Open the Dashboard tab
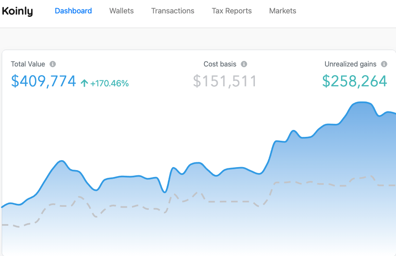Image resolution: width=396 pixels, height=256 pixels. pyautogui.click(x=73, y=11)
